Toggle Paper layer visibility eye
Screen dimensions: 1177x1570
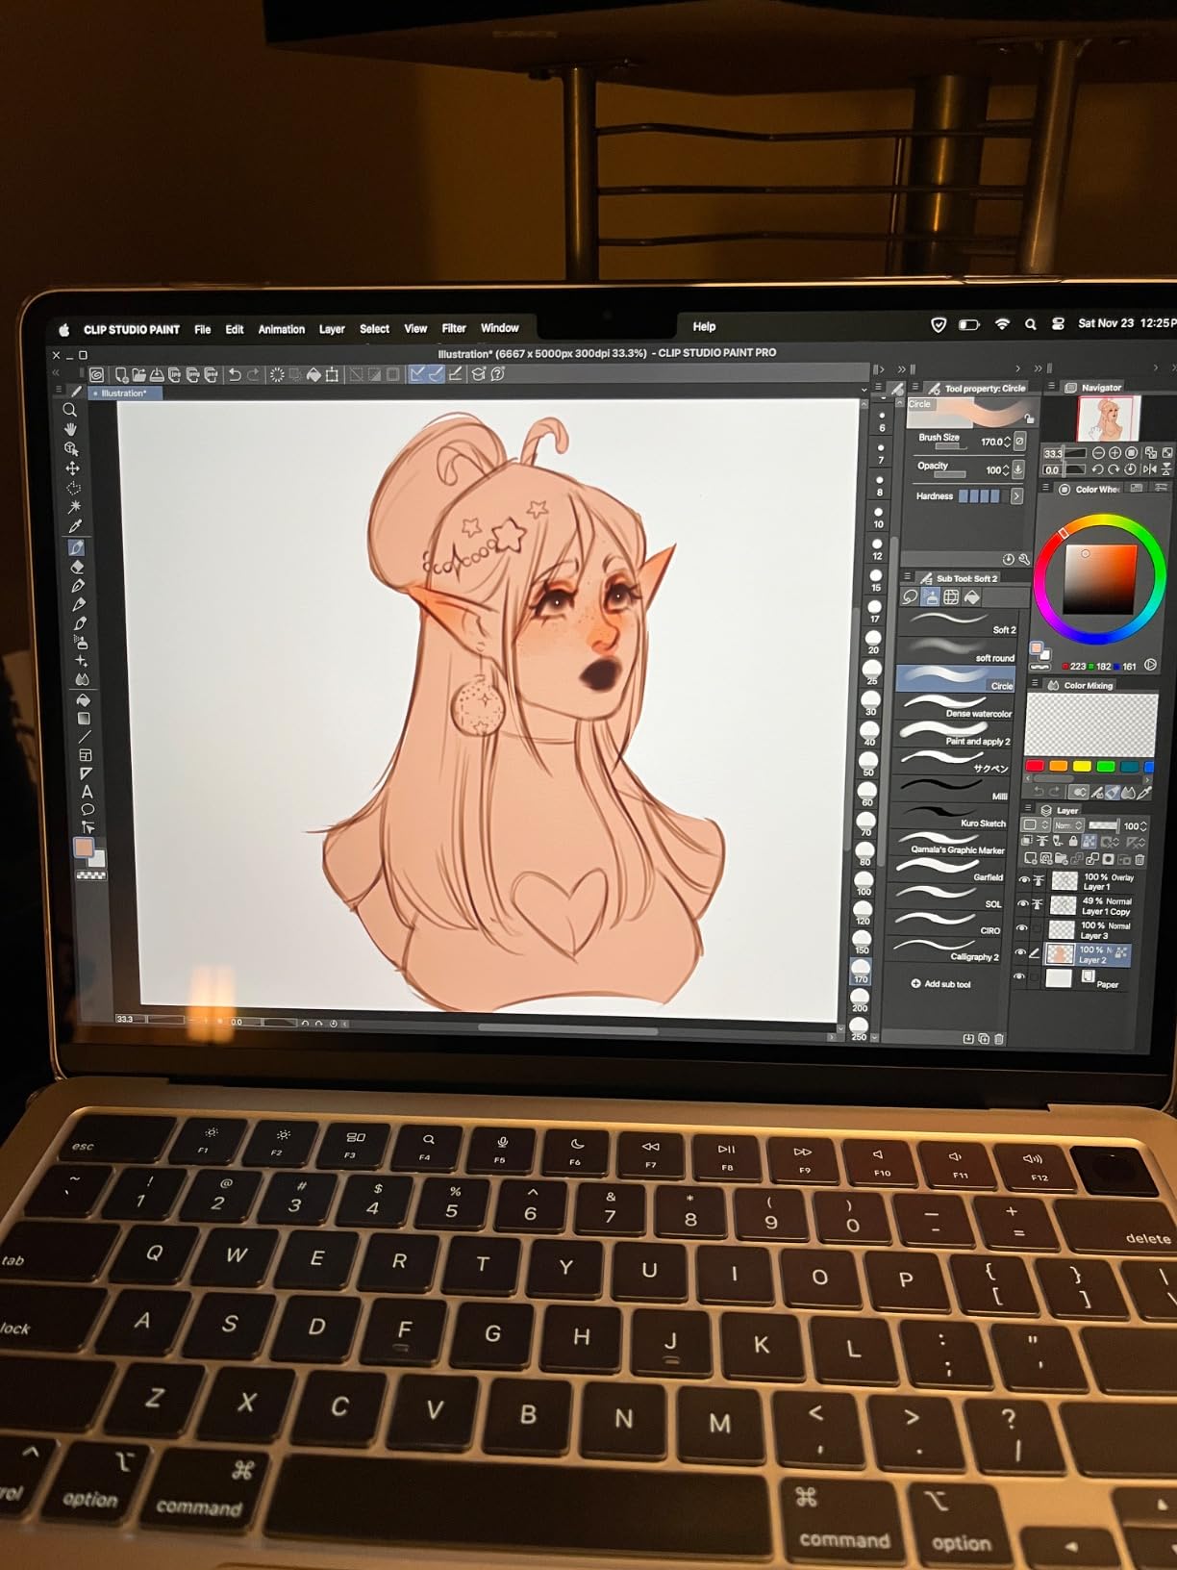(x=1018, y=976)
